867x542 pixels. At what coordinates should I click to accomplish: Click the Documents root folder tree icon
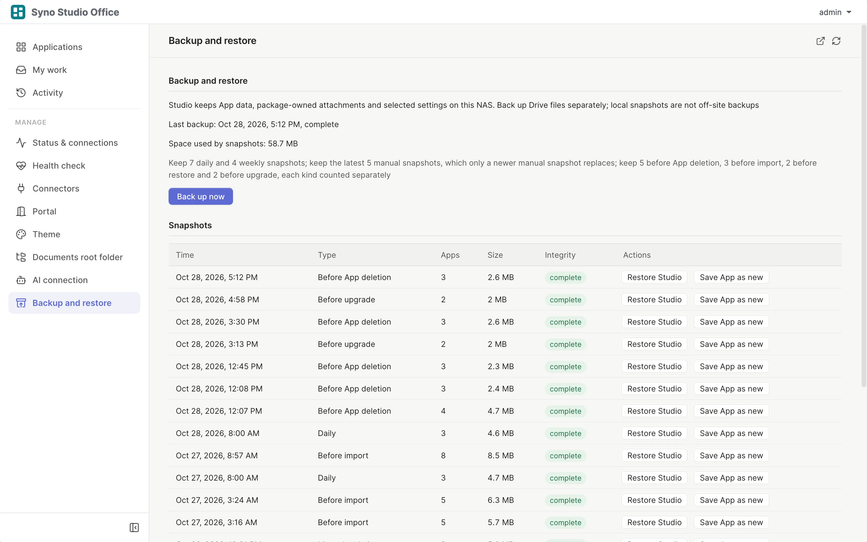coord(21,257)
